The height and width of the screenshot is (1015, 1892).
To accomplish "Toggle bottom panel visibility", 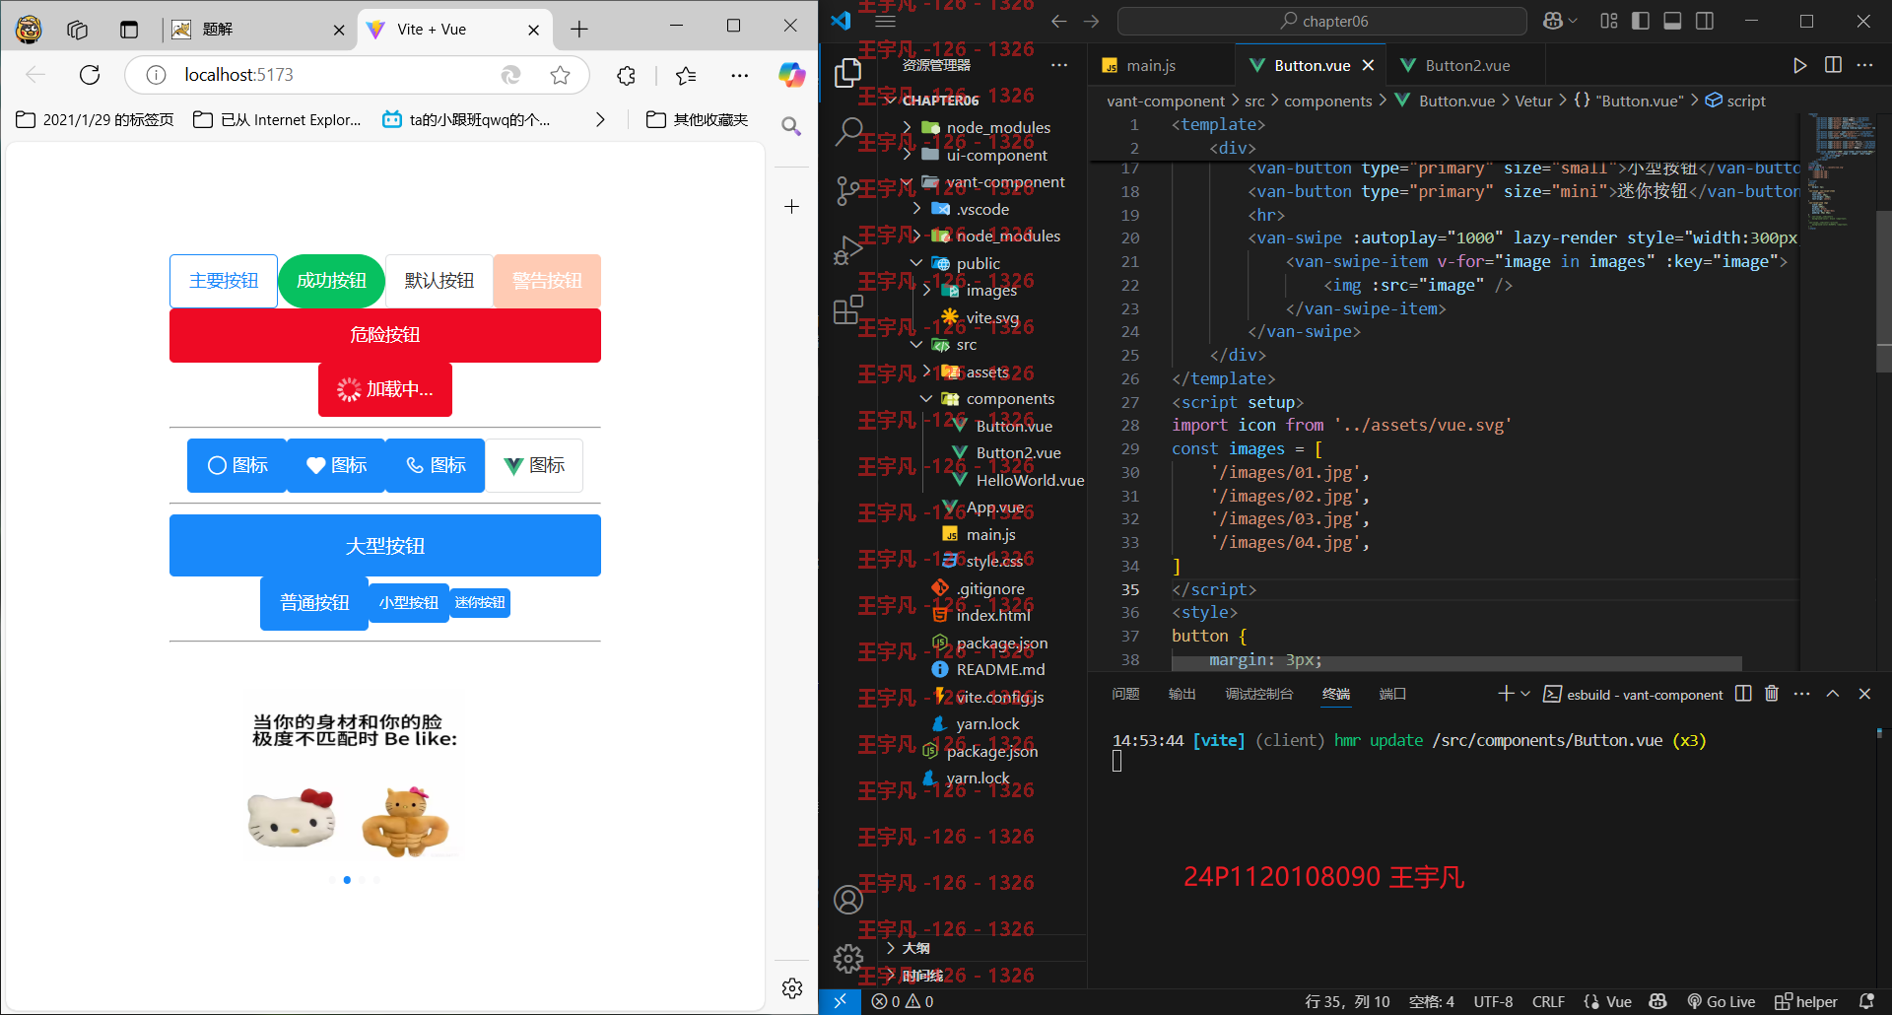I will [x=1672, y=21].
